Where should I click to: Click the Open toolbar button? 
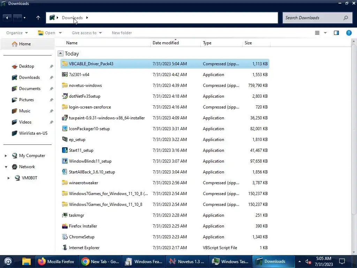(x=47, y=33)
